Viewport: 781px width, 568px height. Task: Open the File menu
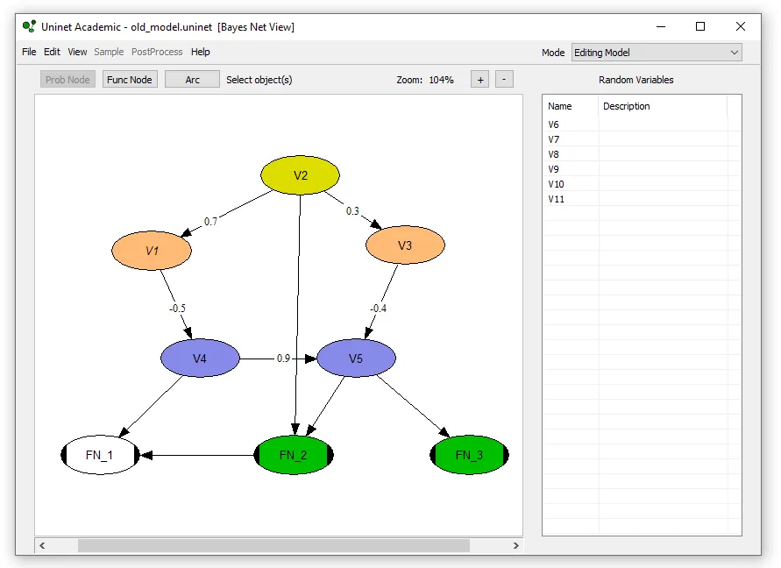pos(29,52)
